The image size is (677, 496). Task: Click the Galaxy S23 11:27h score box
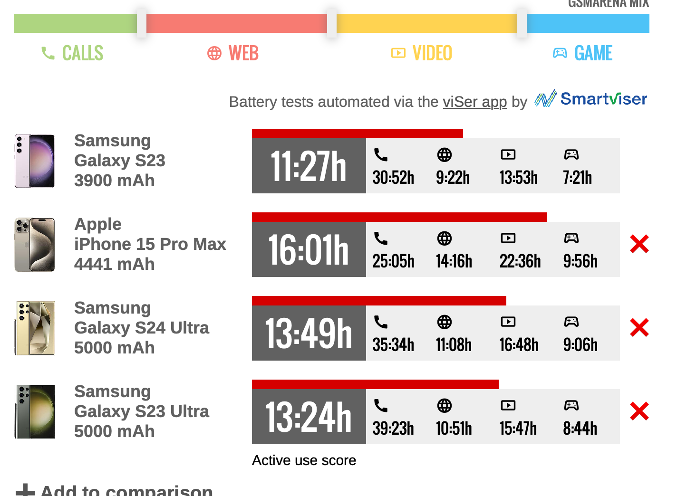click(x=309, y=166)
